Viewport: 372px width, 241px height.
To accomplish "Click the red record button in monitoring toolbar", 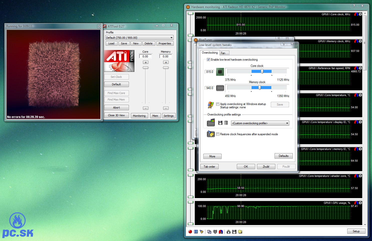I will [x=190, y=232].
